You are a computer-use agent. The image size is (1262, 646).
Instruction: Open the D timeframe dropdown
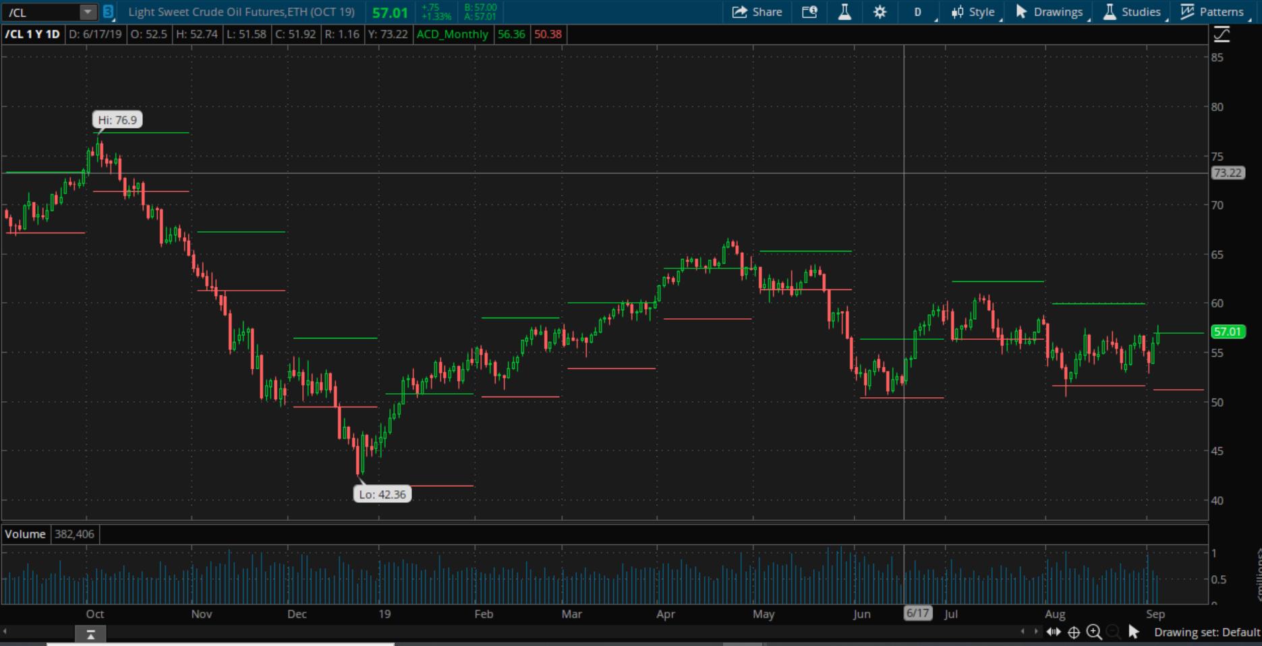[x=917, y=11]
